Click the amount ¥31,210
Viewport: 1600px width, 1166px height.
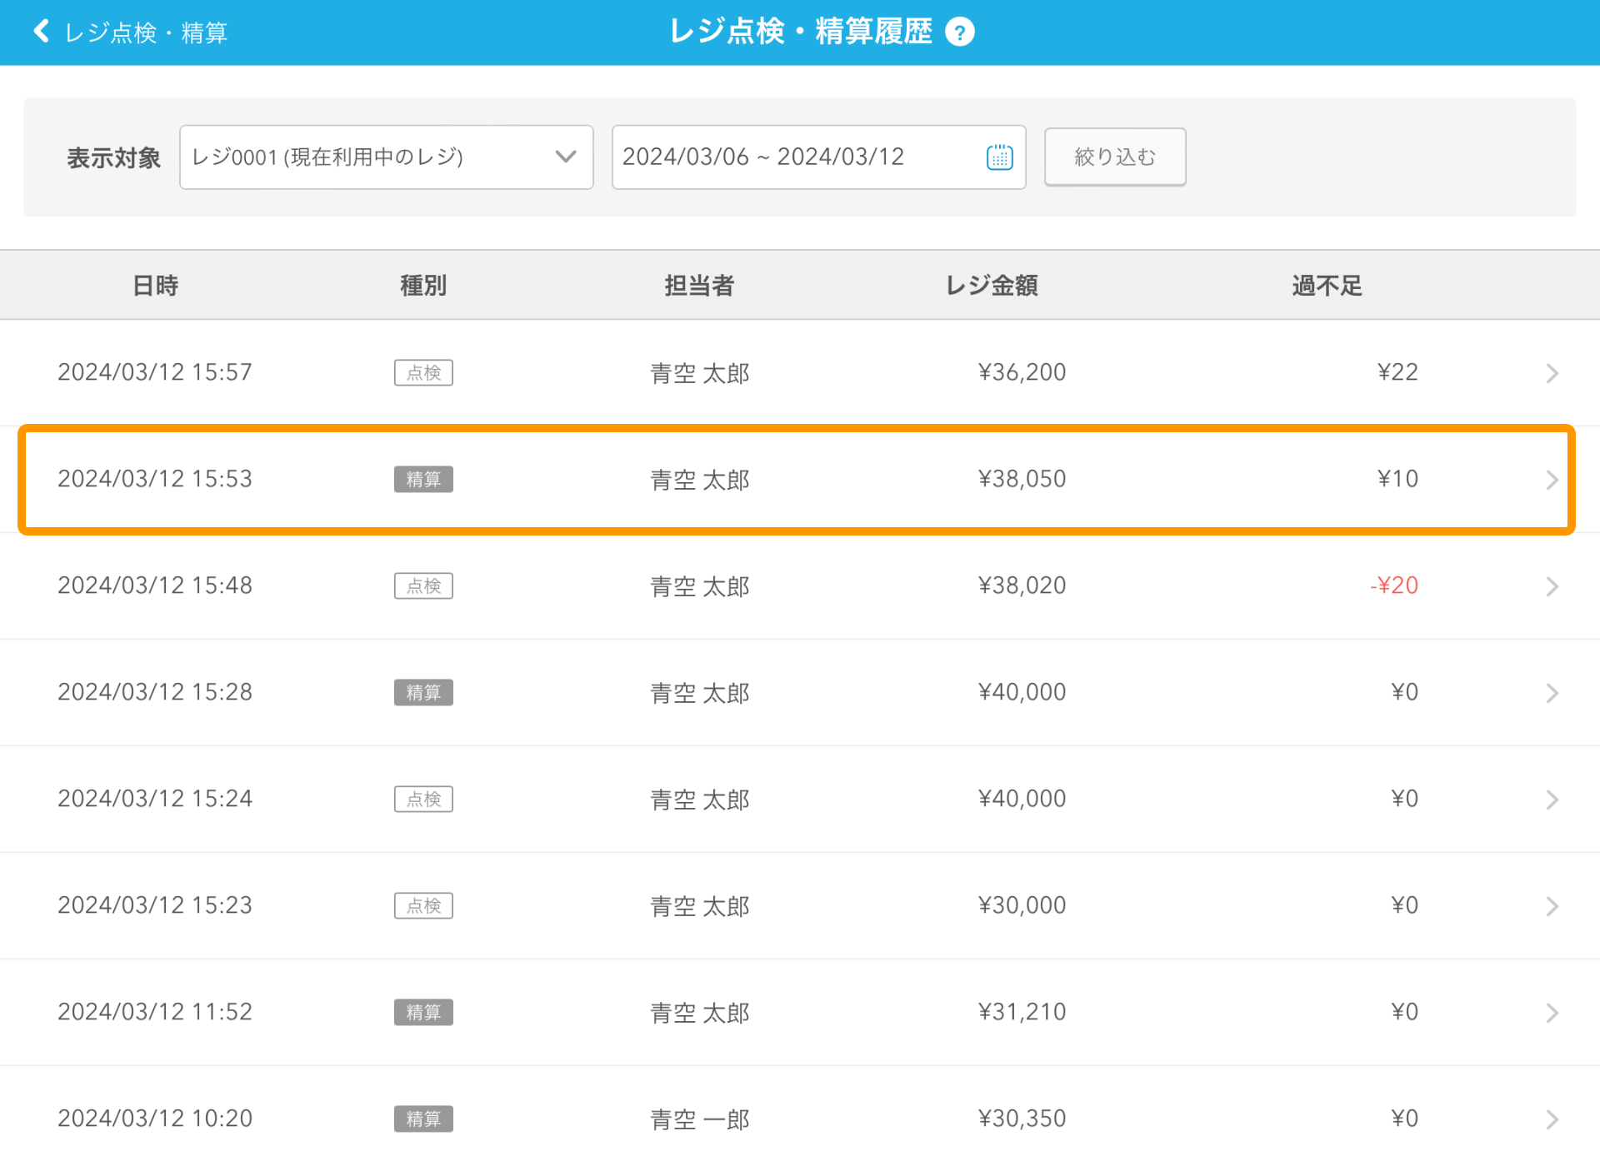[1022, 1012]
